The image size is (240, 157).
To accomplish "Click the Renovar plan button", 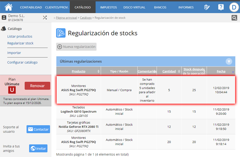I will 37,86.
